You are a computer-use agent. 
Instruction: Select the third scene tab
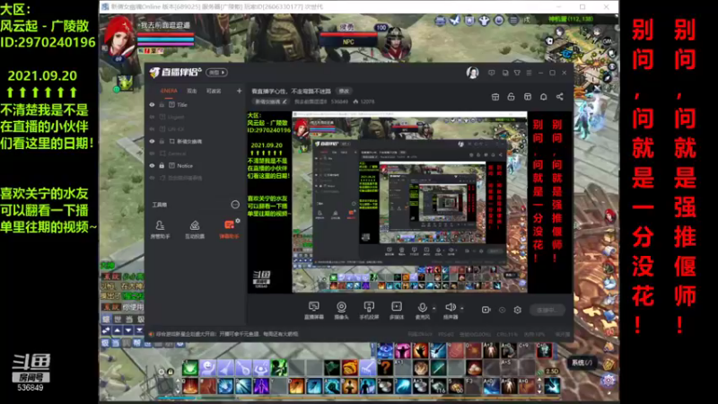coord(214,92)
